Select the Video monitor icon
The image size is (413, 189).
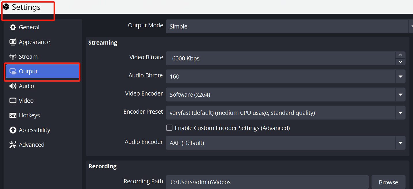point(13,101)
